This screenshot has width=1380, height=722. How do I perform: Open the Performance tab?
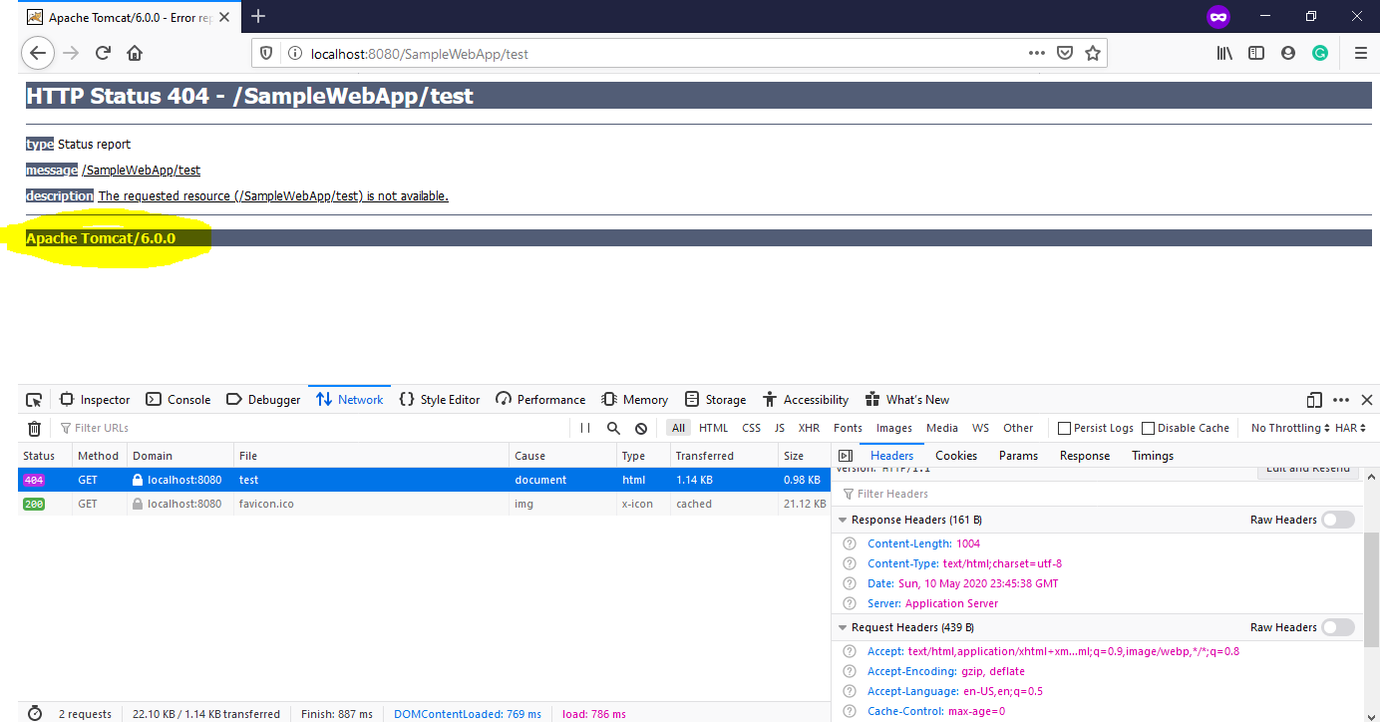click(540, 400)
